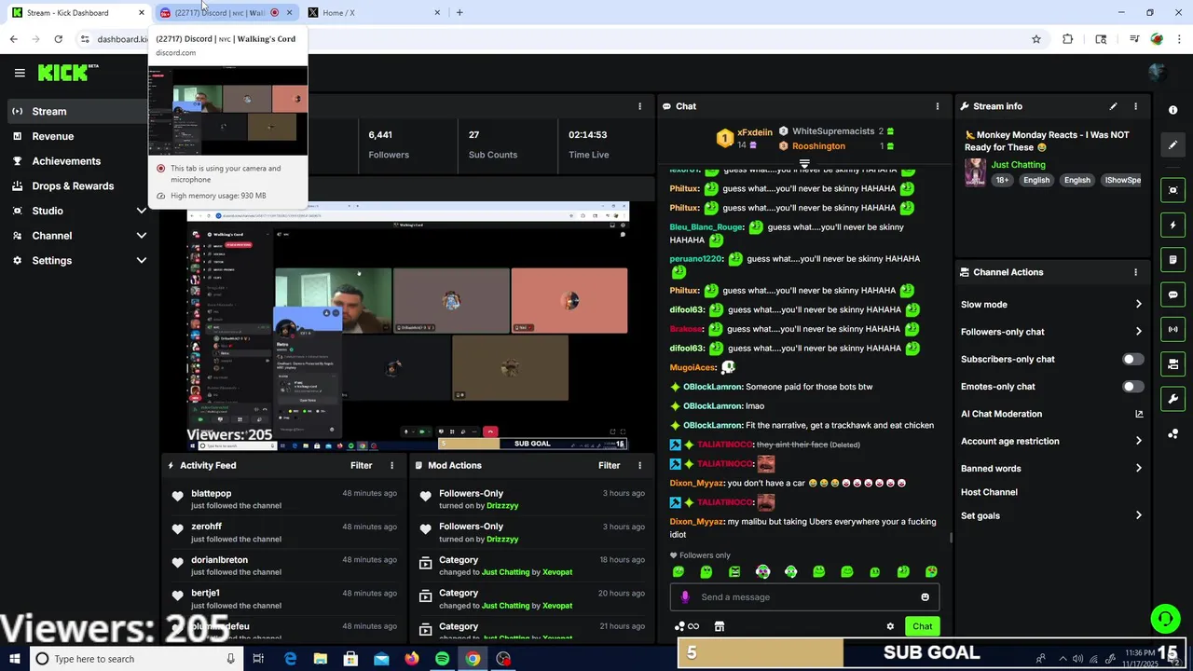Click the channel points infinity icon
The image size is (1193, 671).
pos(687,626)
